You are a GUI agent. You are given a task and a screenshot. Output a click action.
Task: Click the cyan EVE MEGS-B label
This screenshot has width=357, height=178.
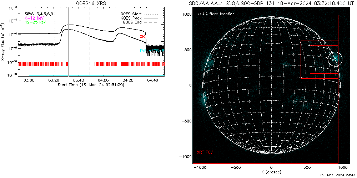(x=152, y=51)
